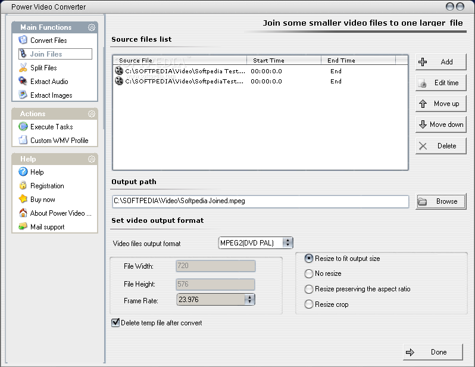Click the first file's 00:00:0.0 start time
475x367 pixels.
[x=266, y=71]
